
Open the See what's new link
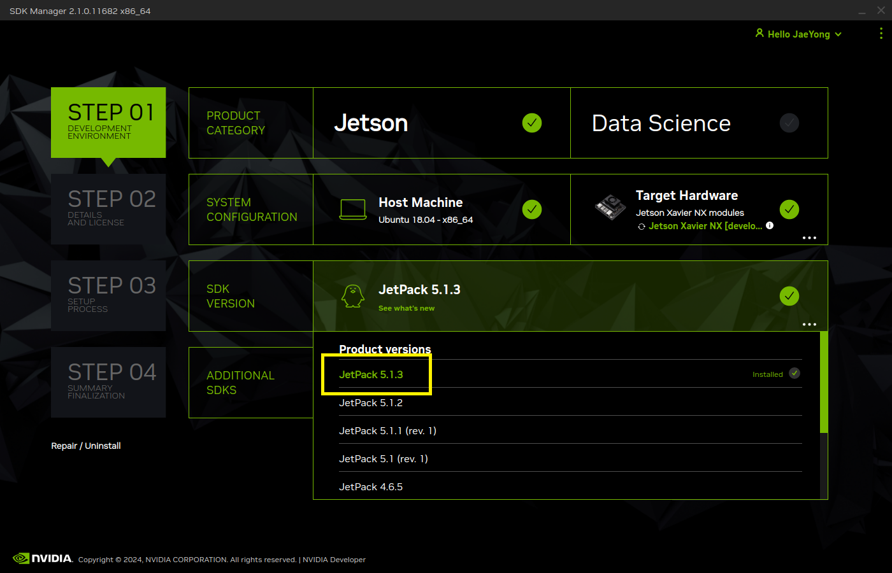click(406, 308)
